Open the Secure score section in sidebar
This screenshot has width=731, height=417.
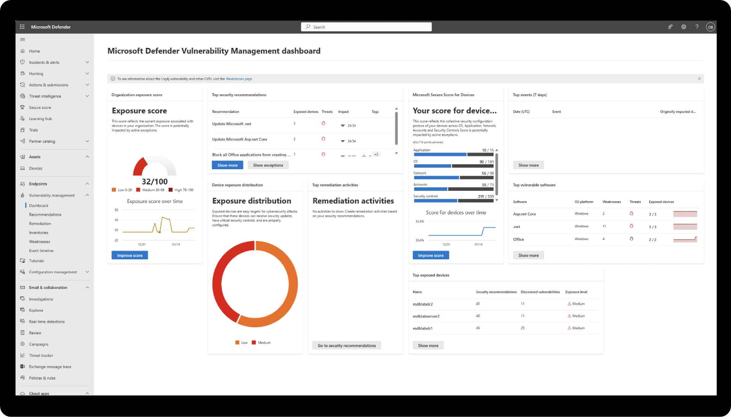tap(40, 107)
